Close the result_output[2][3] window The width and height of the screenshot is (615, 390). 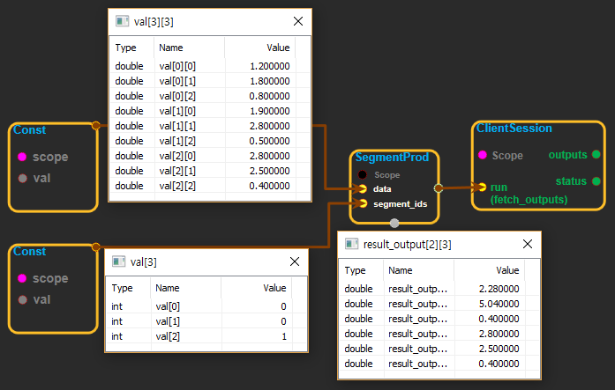(527, 244)
